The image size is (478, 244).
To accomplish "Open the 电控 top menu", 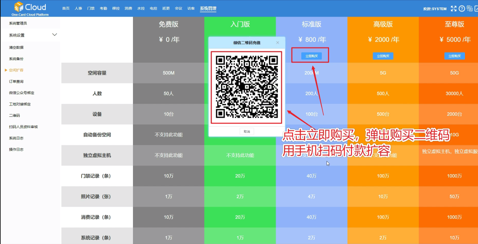I will pyautogui.click(x=153, y=8).
